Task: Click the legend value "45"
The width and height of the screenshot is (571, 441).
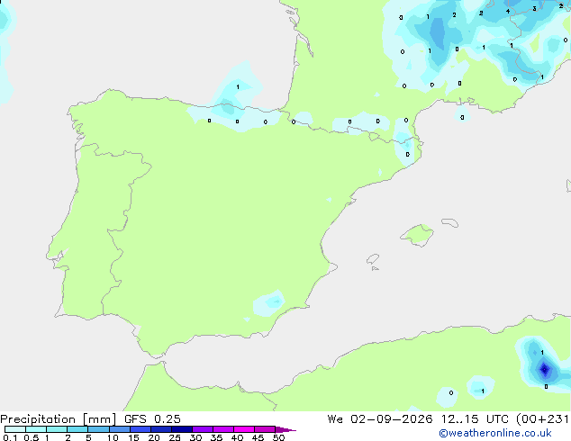Action: click(x=258, y=437)
